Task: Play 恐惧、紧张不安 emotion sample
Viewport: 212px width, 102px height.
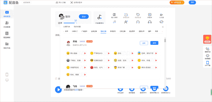Action: pyautogui.click(x=156, y=53)
